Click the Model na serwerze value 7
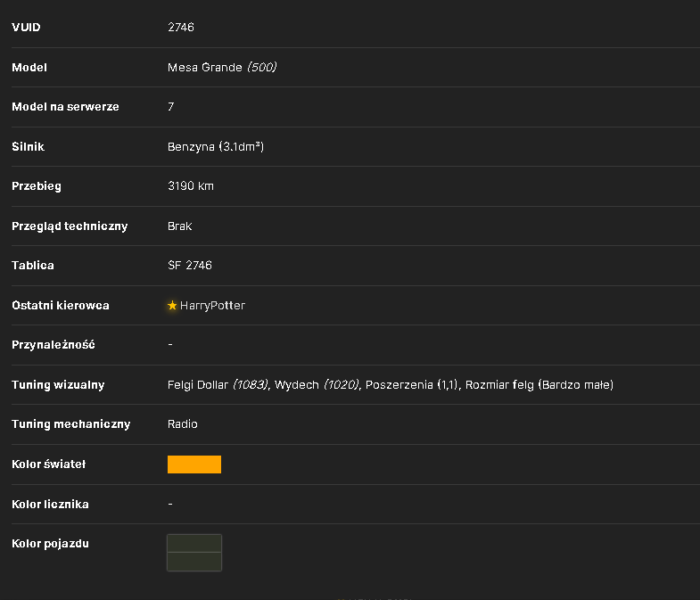Viewport: 700px width, 600px height. 171,107
